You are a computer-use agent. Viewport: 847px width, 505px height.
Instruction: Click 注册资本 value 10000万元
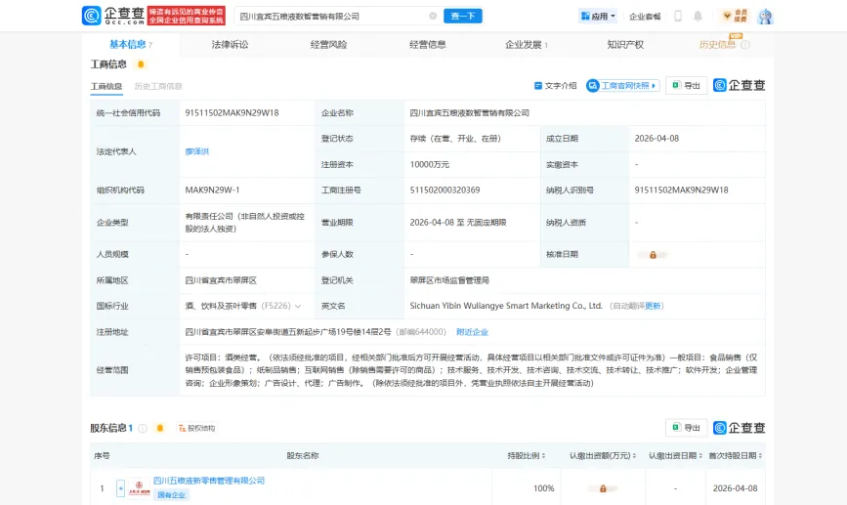pos(430,165)
